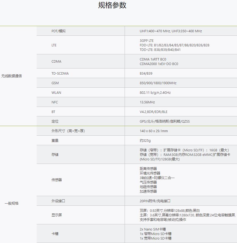
Task: Select the B34/B39 value
Action: [x=146, y=73]
